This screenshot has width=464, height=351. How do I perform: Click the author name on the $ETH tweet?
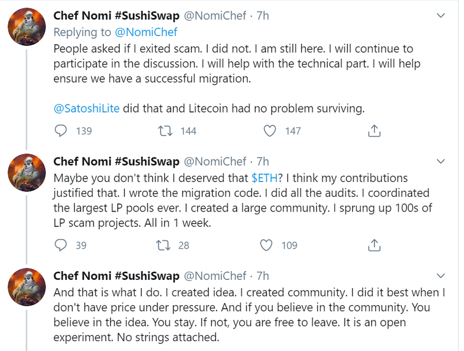click(116, 161)
